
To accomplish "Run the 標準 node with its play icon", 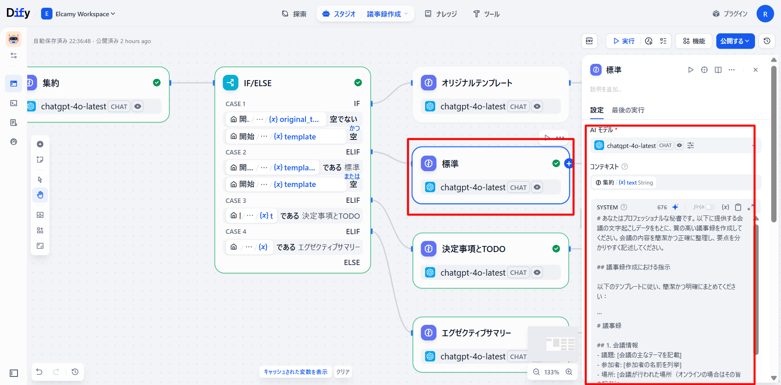I will (691, 70).
